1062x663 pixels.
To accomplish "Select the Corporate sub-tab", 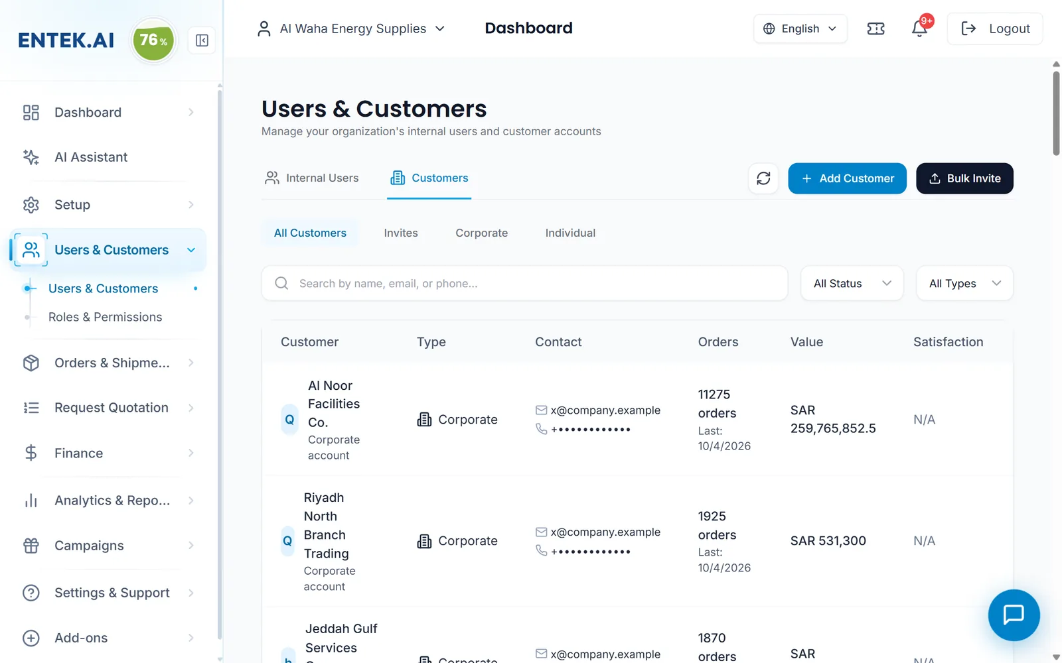I will pos(482,233).
